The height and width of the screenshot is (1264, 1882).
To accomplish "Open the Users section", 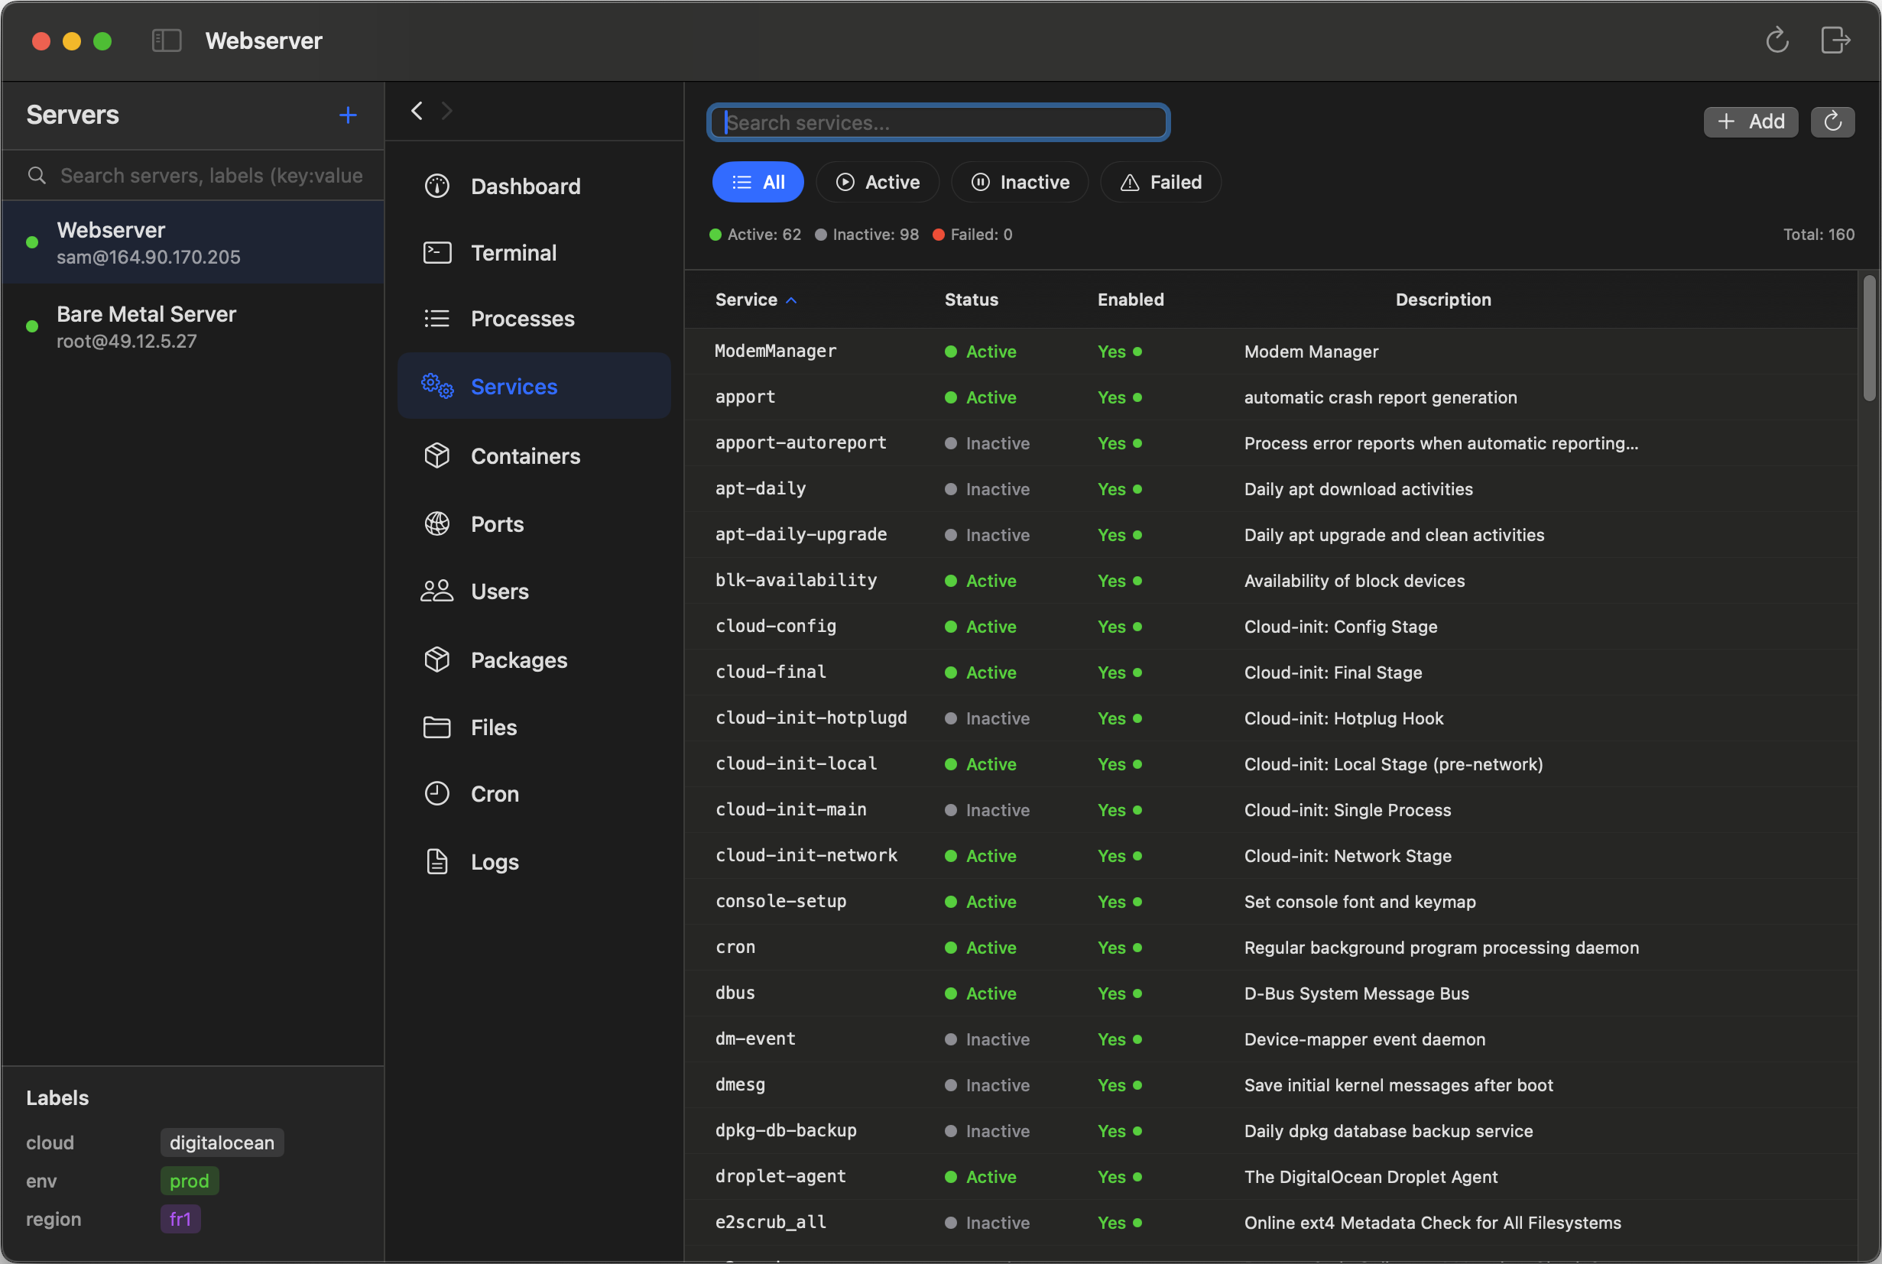I will coord(534,591).
